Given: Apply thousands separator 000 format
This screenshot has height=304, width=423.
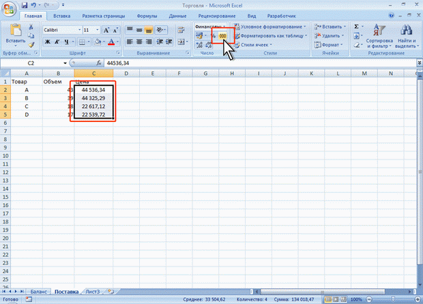Looking at the screenshot, I should (x=222, y=35).
